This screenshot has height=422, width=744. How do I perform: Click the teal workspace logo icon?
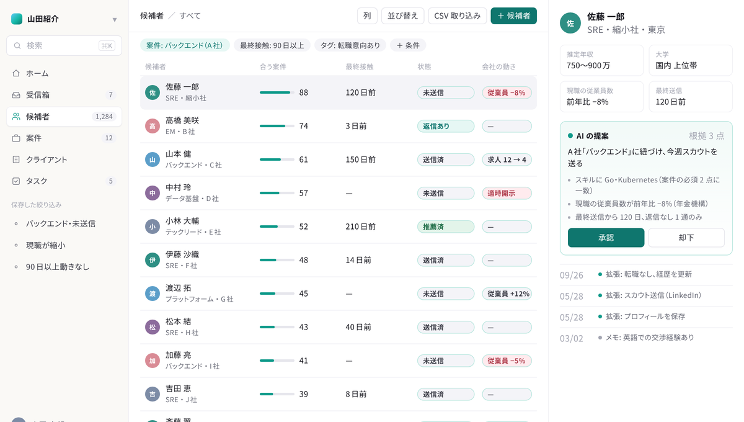coord(17,19)
